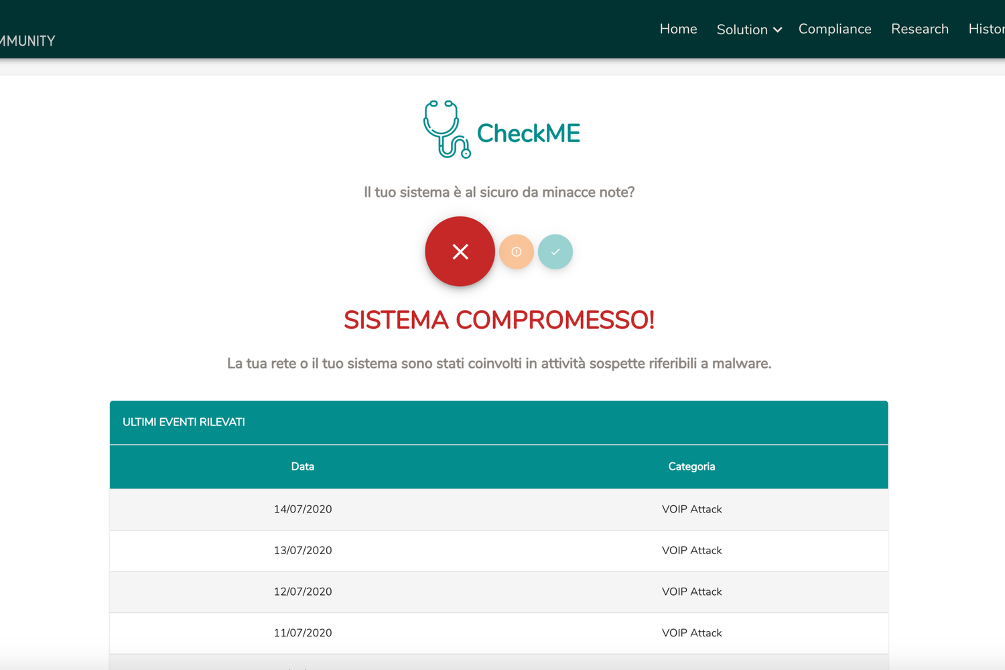Click the Community brand logo text
Screen dimensions: 1005x670
click(27, 41)
